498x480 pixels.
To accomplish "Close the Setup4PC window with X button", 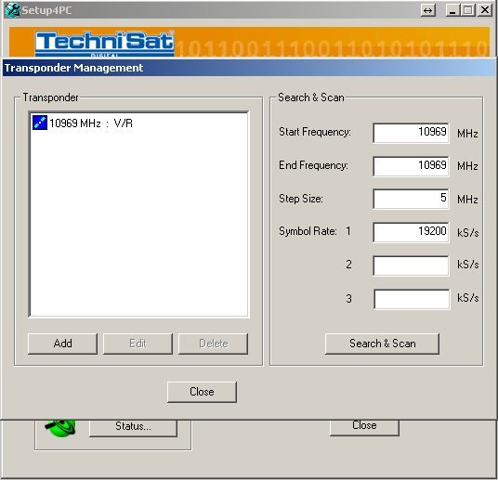I will 484,10.
